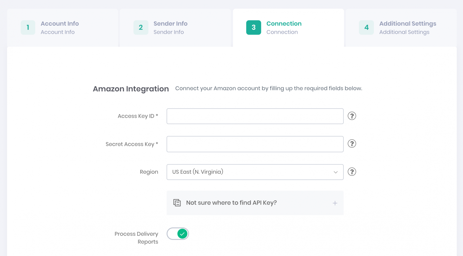
Task: Click the help icon beside Secret Access Key
Action: (x=352, y=144)
